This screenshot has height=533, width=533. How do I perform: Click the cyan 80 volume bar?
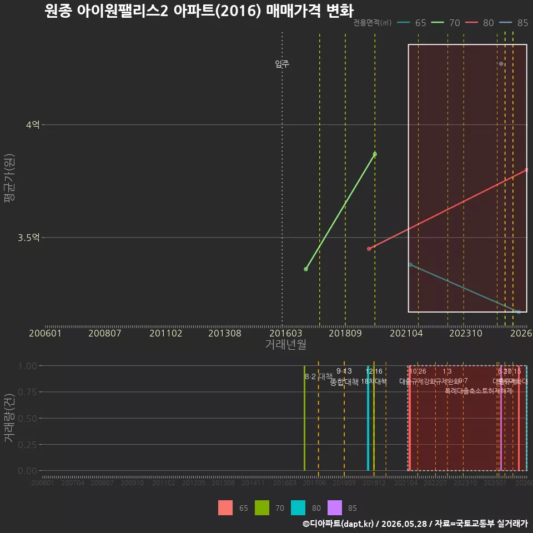tap(368, 418)
